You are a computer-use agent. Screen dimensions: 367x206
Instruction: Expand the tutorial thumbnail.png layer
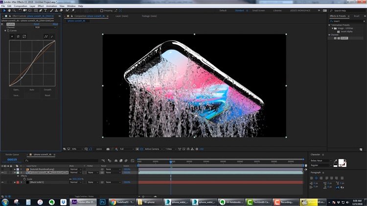(x=15, y=169)
